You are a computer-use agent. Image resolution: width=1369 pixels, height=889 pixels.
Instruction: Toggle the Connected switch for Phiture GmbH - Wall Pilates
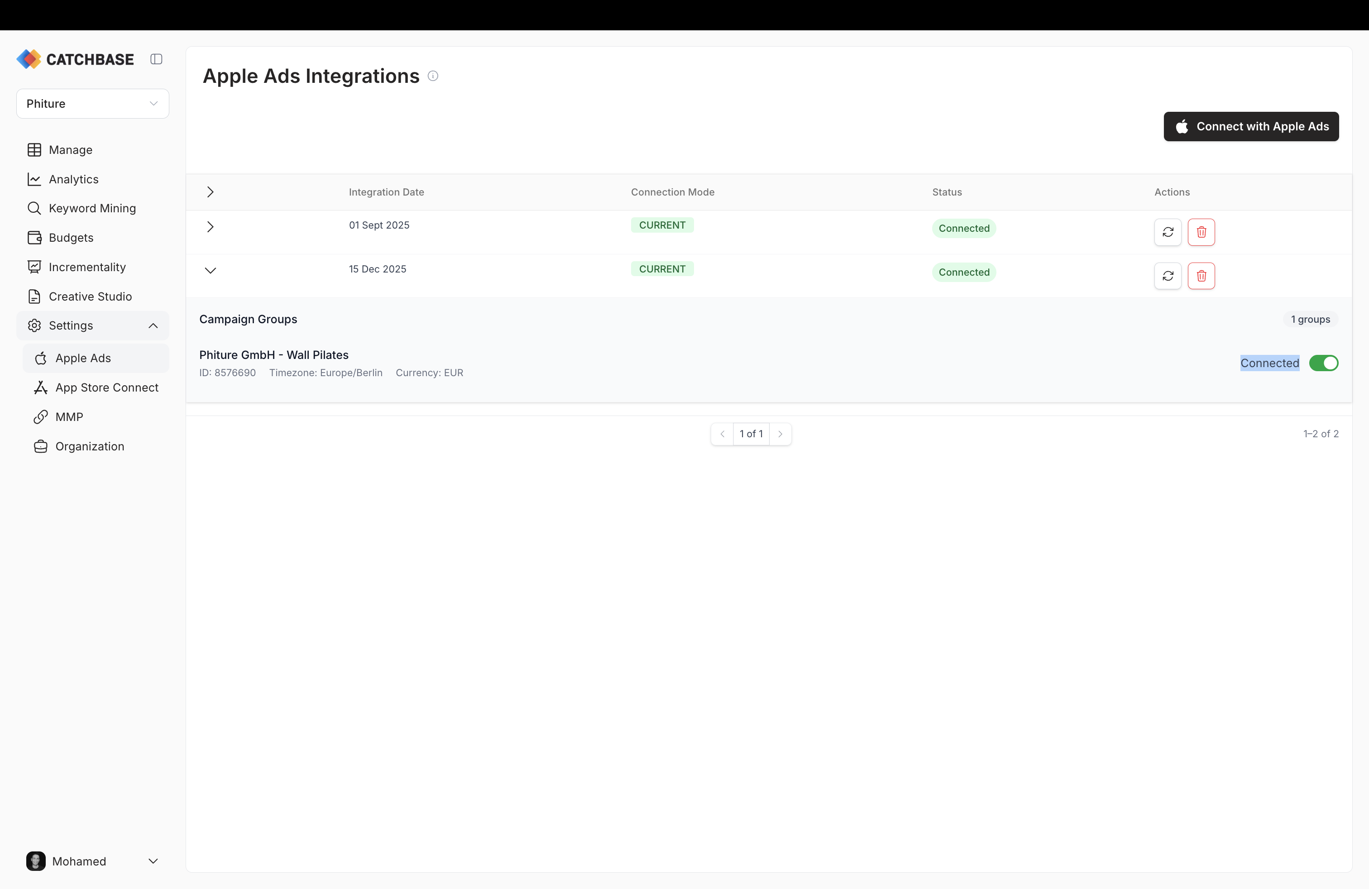(1324, 363)
